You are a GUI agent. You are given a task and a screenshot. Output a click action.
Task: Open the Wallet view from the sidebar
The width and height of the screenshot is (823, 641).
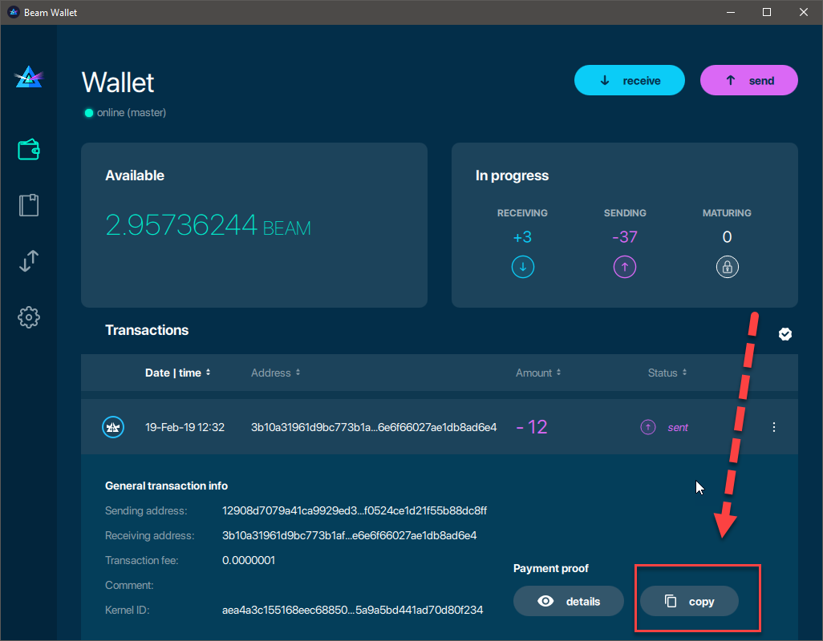[x=28, y=149]
